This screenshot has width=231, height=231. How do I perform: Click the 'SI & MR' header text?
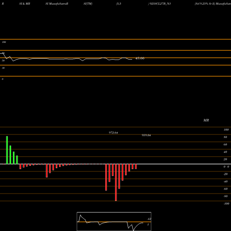[x=24, y=4]
